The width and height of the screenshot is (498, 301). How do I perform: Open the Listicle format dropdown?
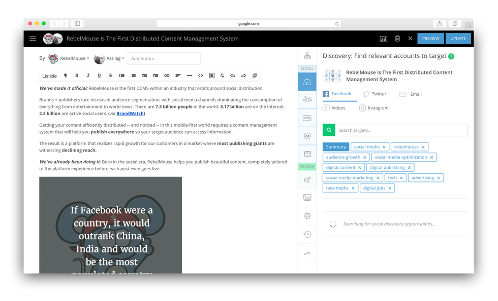click(49, 76)
